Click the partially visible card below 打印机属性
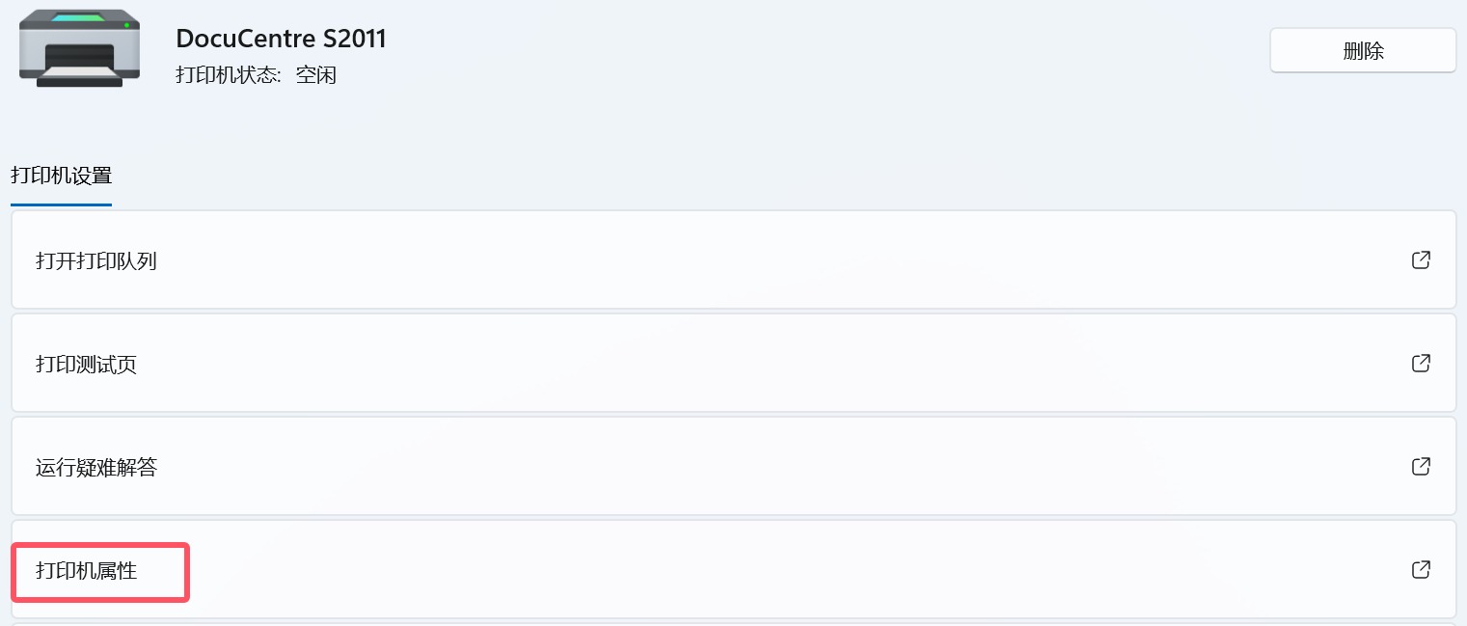 [x=733, y=623]
